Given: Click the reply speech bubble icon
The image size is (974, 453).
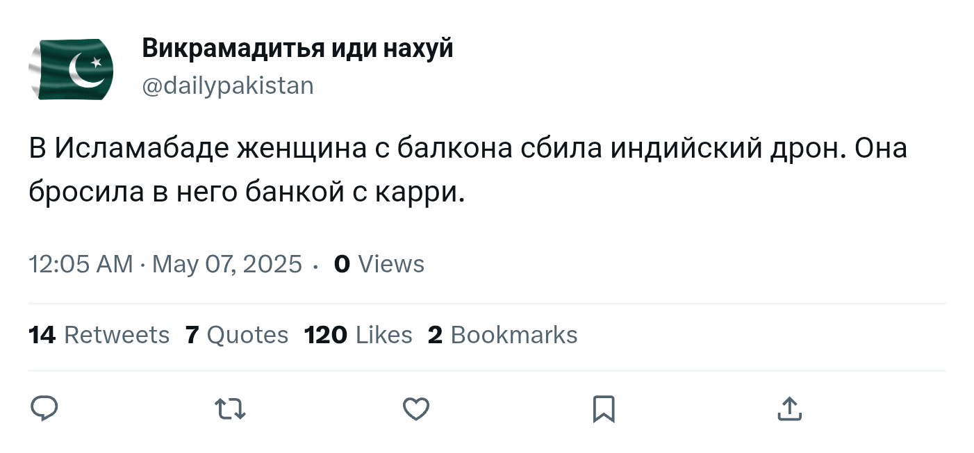Looking at the screenshot, I should 44,409.
